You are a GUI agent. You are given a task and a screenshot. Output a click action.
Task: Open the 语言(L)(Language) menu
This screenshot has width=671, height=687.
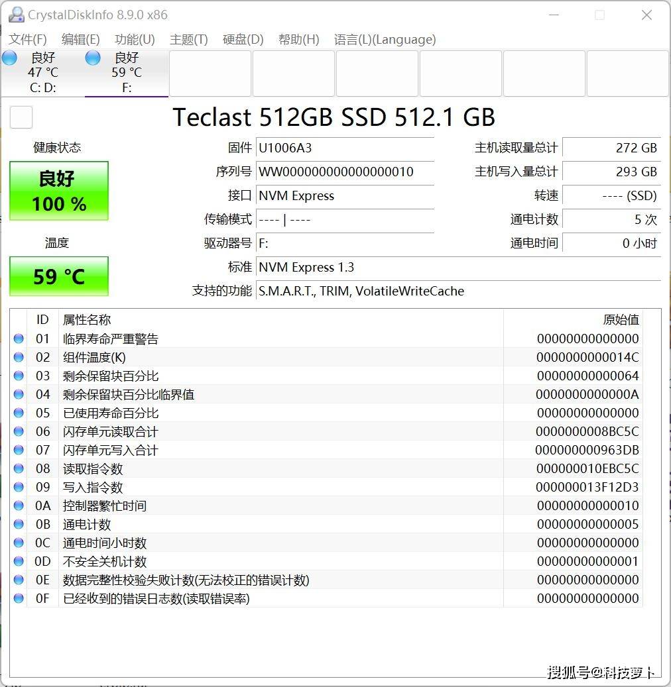pyautogui.click(x=385, y=40)
